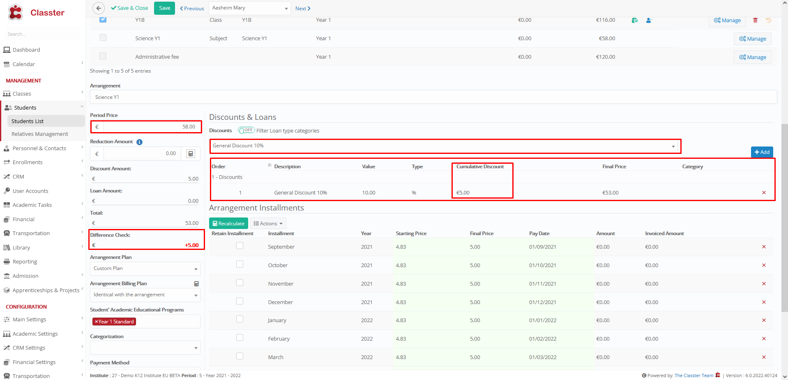Click the Save & Close button
This screenshot has height=380, width=788.
pyautogui.click(x=129, y=8)
